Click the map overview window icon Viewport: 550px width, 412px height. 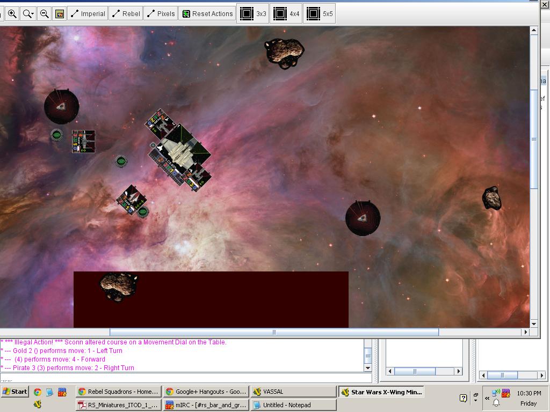click(60, 14)
